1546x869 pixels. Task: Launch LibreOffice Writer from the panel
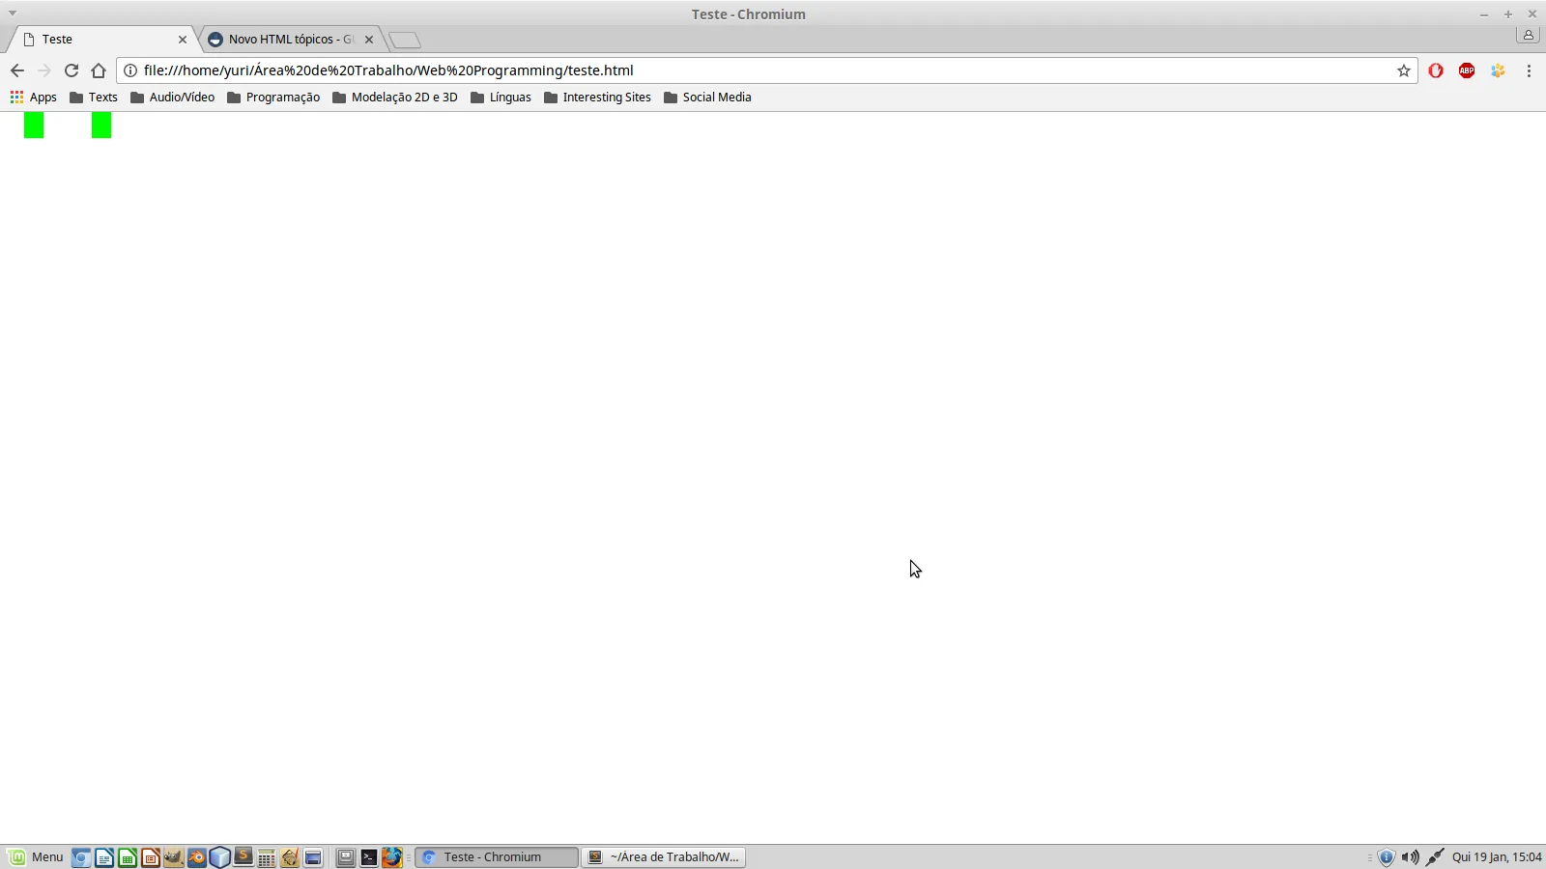point(104,857)
